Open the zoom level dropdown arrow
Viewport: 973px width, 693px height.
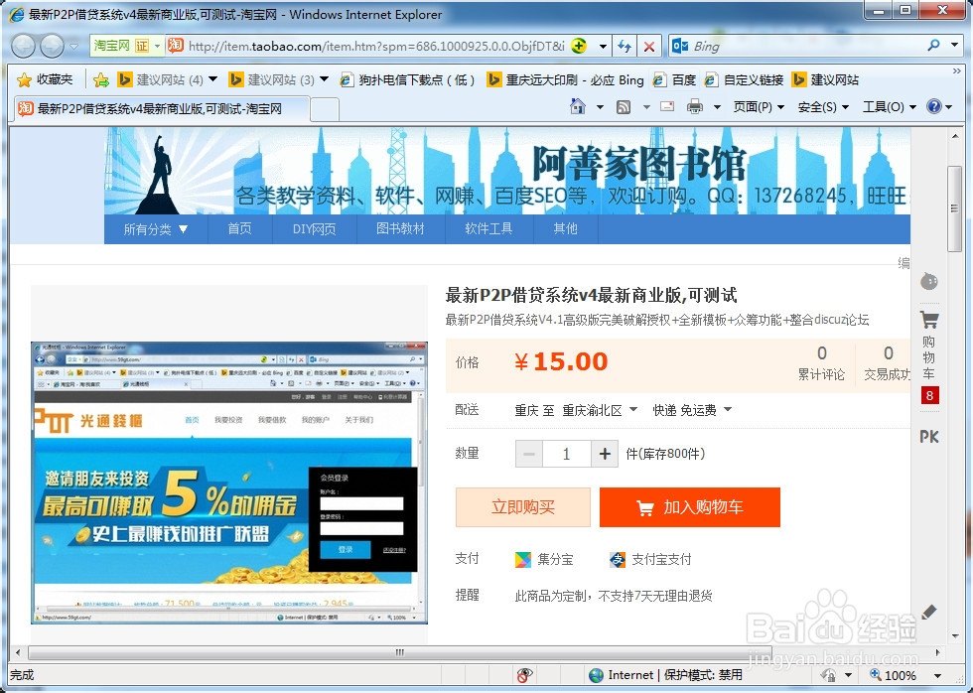[937, 676]
